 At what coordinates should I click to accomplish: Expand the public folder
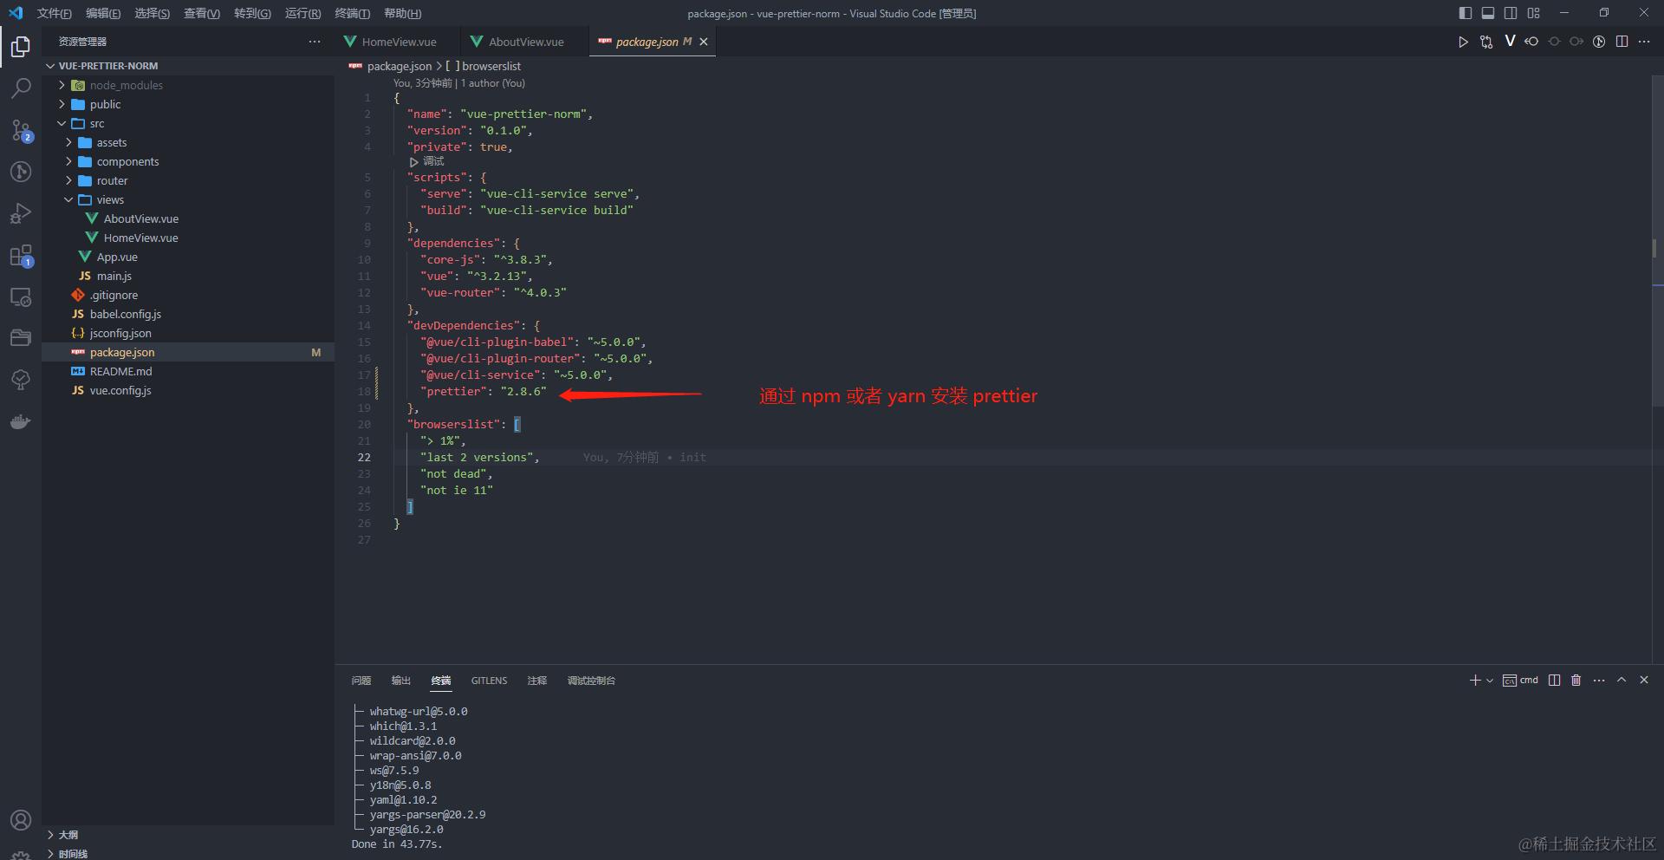62,104
